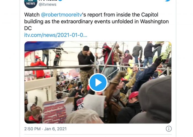Image resolution: width=193 pixels, height=137 pixels.
Task: Open the @itvnews handle
Action: tap(47, 4)
